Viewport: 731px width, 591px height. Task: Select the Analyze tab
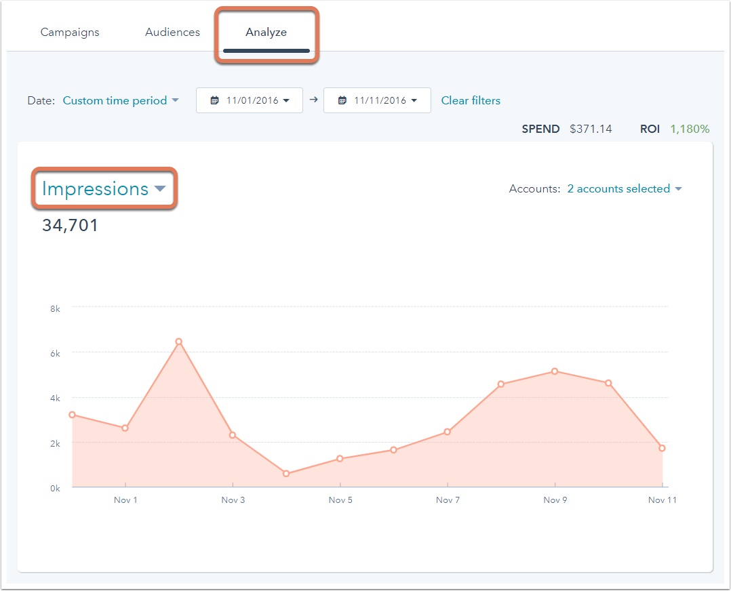[x=266, y=33]
